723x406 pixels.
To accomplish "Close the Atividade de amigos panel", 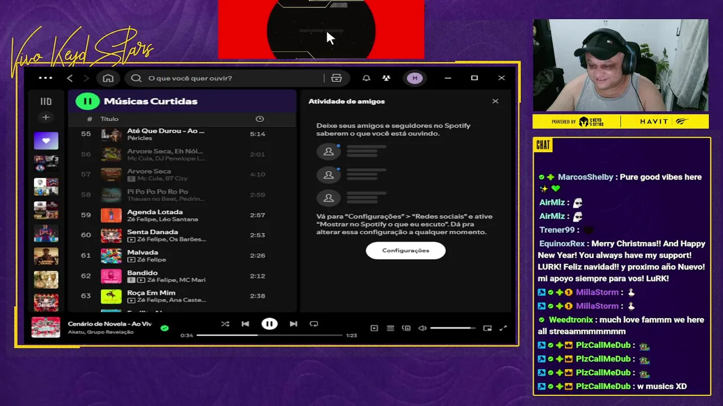I will (x=495, y=101).
